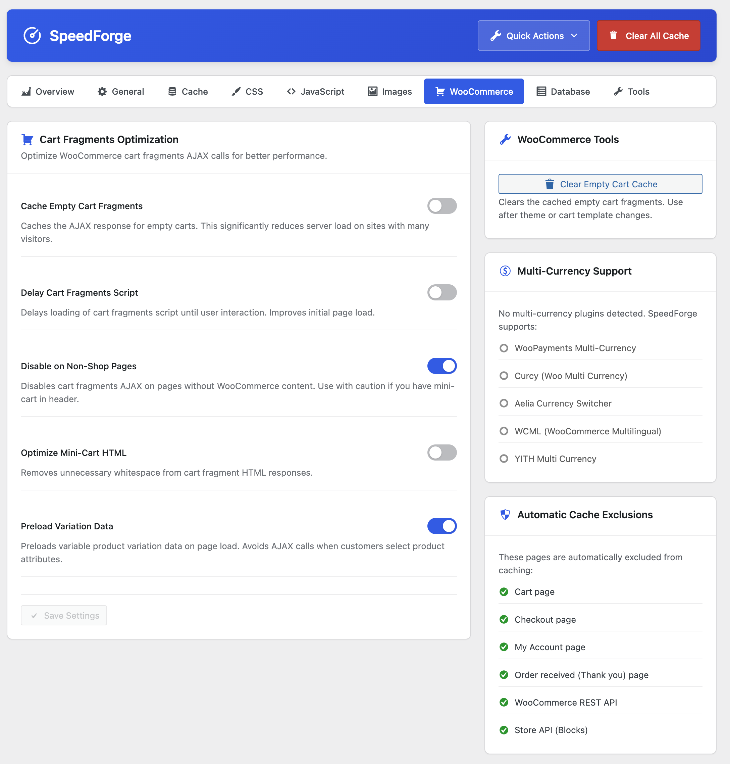Click the shield icon beside Automatic Cache Exclusions
This screenshot has height=764, width=730.
click(505, 515)
